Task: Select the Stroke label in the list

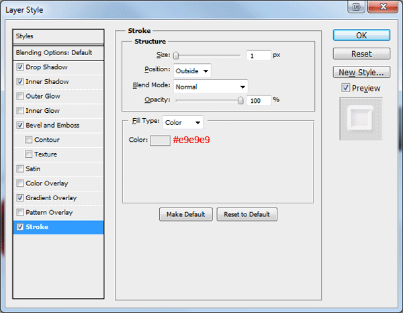Action: click(37, 227)
